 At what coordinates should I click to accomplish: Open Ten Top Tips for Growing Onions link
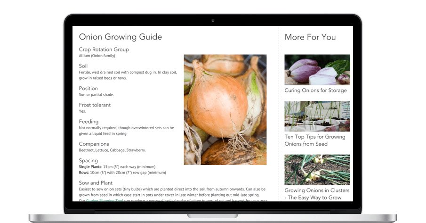(315, 140)
